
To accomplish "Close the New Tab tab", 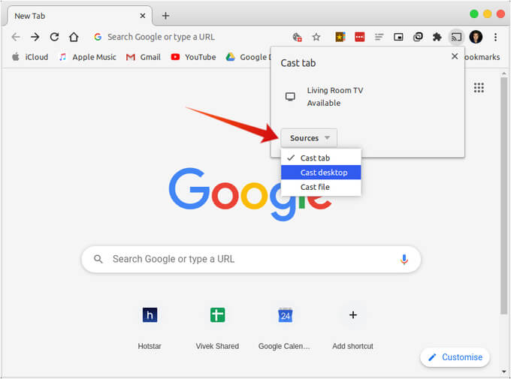I will click(x=143, y=16).
